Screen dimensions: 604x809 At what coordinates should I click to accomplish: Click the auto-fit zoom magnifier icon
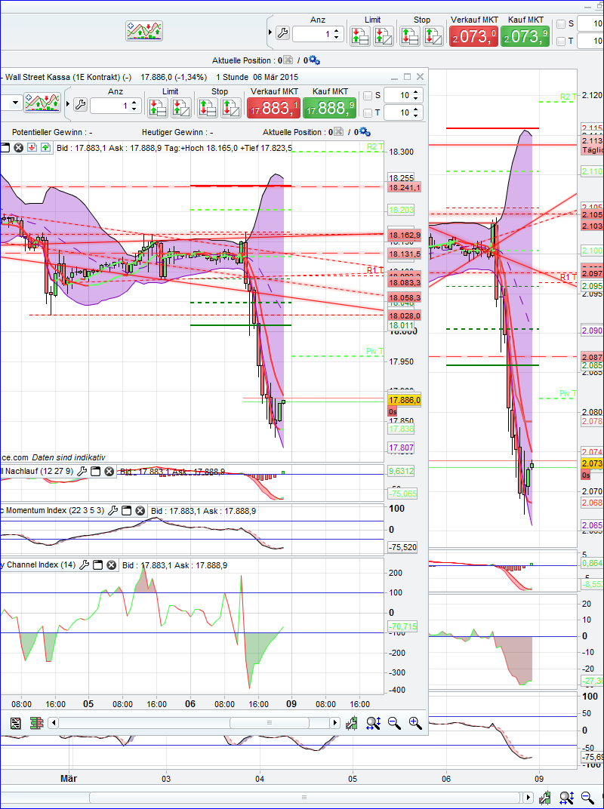point(372,722)
